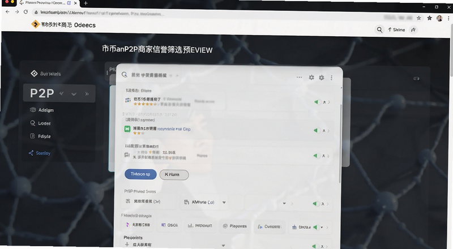Screen dimensions: 453x249
Task: Click the Sonley share link in sidebar
Action: click(40, 153)
